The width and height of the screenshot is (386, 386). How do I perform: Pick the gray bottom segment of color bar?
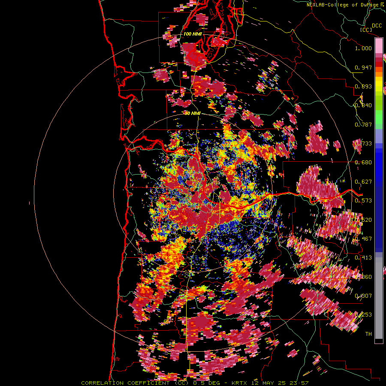click(379, 298)
